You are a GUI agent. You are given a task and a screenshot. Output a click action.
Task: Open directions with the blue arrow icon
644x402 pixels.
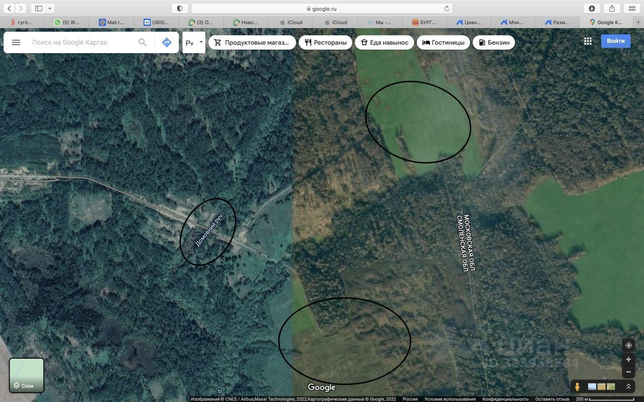pos(167,43)
